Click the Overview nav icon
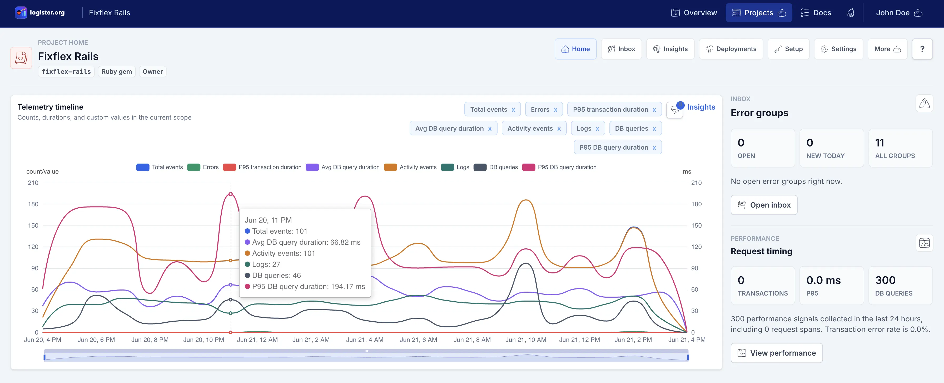 pos(675,13)
